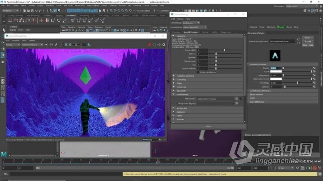Click the Presets button in Attribute Editor

pyautogui.click(x=307, y=41)
